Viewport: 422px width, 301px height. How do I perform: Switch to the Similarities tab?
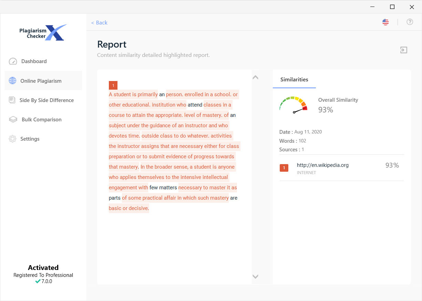(x=294, y=79)
